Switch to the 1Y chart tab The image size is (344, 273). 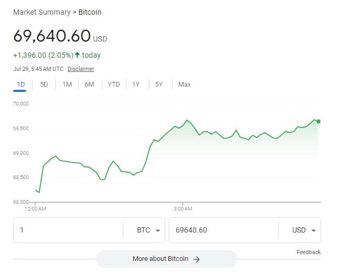[136, 85]
